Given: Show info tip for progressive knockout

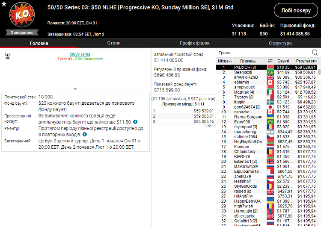Looking at the screenshot, I should point(135,122).
